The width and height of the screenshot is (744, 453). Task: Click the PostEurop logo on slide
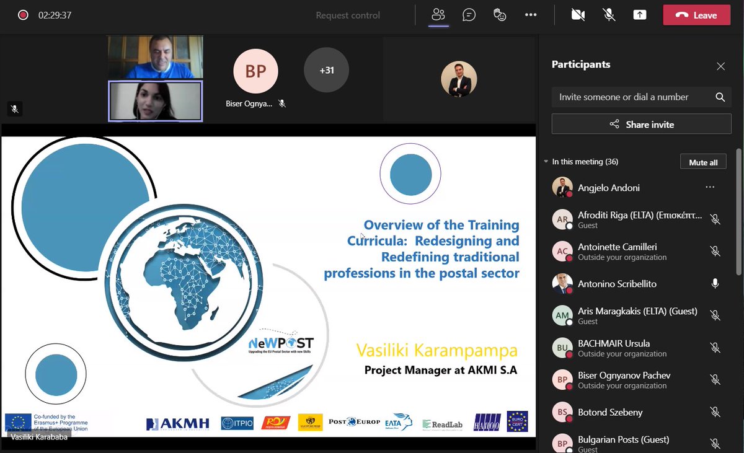click(x=354, y=422)
